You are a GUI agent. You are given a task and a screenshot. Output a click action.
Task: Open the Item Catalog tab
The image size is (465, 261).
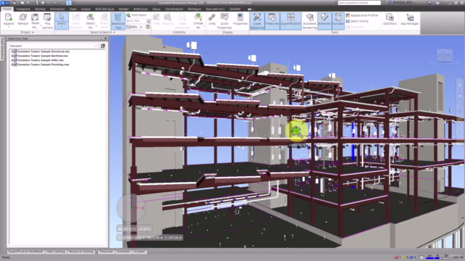point(56,252)
